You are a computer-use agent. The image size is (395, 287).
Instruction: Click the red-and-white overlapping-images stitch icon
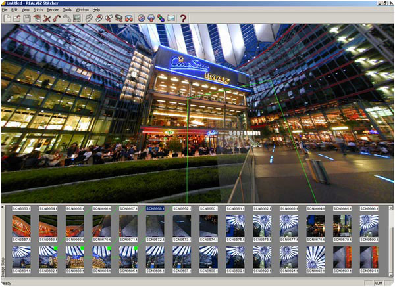99,18
